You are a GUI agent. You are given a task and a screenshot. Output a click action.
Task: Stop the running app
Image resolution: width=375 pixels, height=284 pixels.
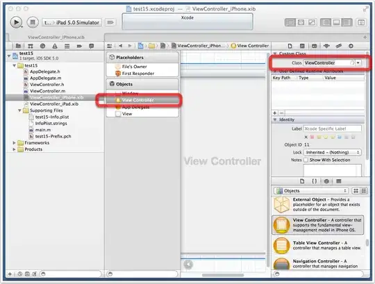tap(32, 22)
